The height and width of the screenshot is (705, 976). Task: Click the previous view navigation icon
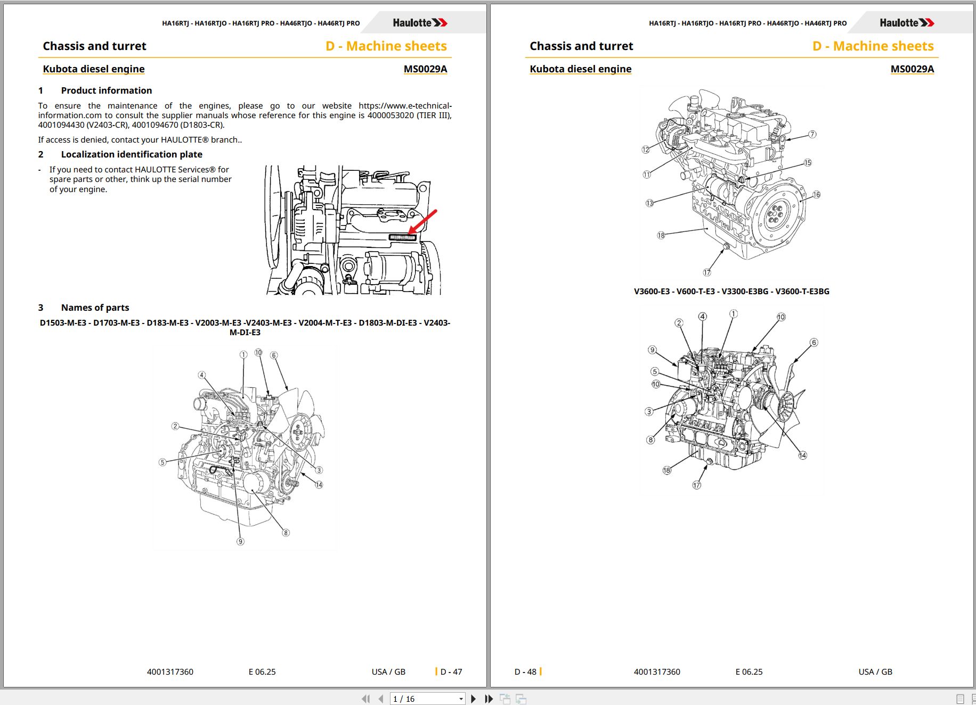(x=505, y=699)
